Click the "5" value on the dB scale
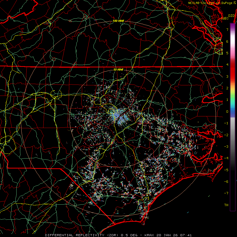The height and width of the screenshot is (237, 237). tap(227, 53)
